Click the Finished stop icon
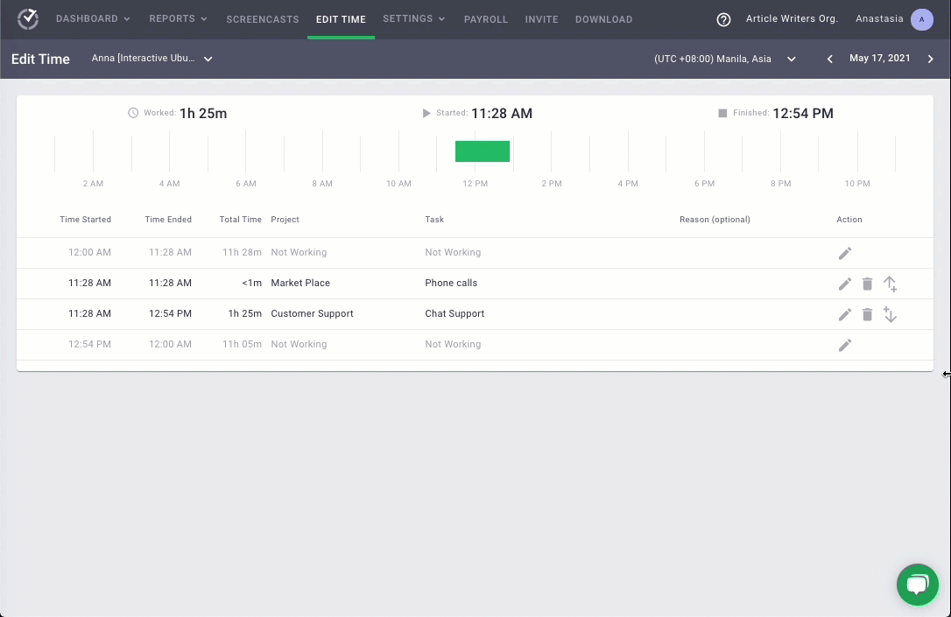Image resolution: width=951 pixels, height=617 pixels. pyautogui.click(x=722, y=114)
